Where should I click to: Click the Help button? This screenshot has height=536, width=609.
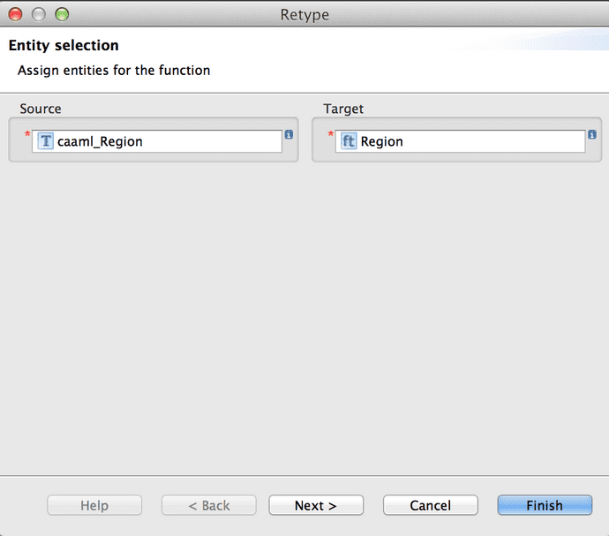(94, 505)
